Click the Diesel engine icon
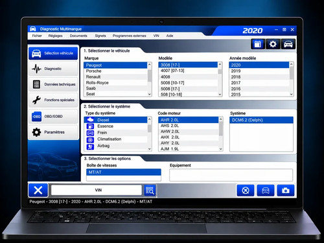Viewport: 324px width, 243px height. click(90, 120)
